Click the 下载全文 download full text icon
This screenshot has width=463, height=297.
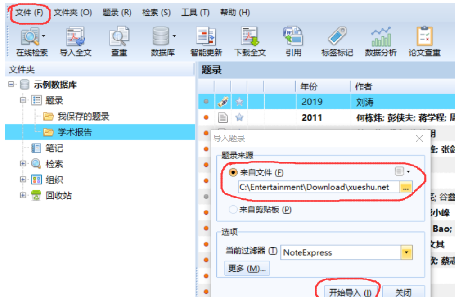point(250,37)
